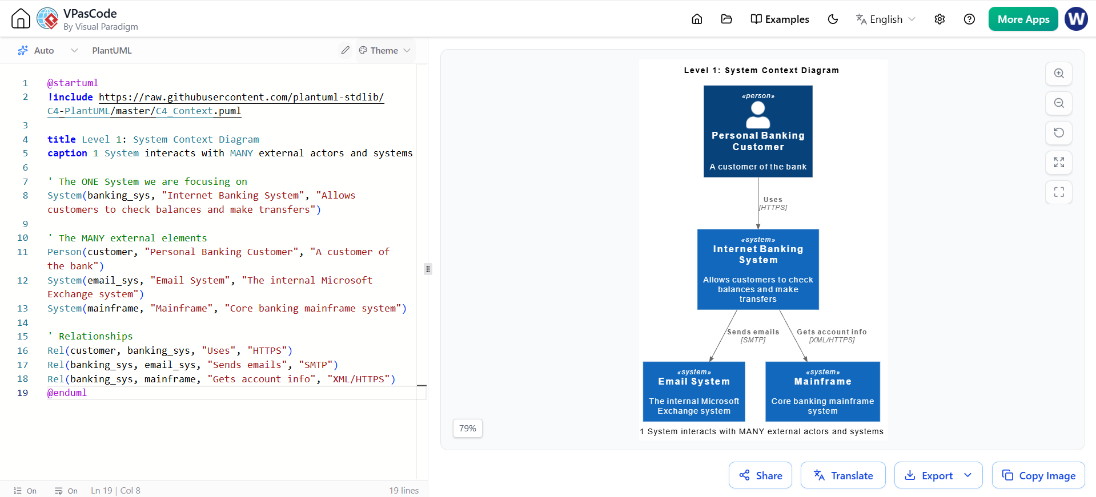Click the fullscreen corners icon
Image resolution: width=1096 pixels, height=497 pixels.
pyautogui.click(x=1059, y=192)
